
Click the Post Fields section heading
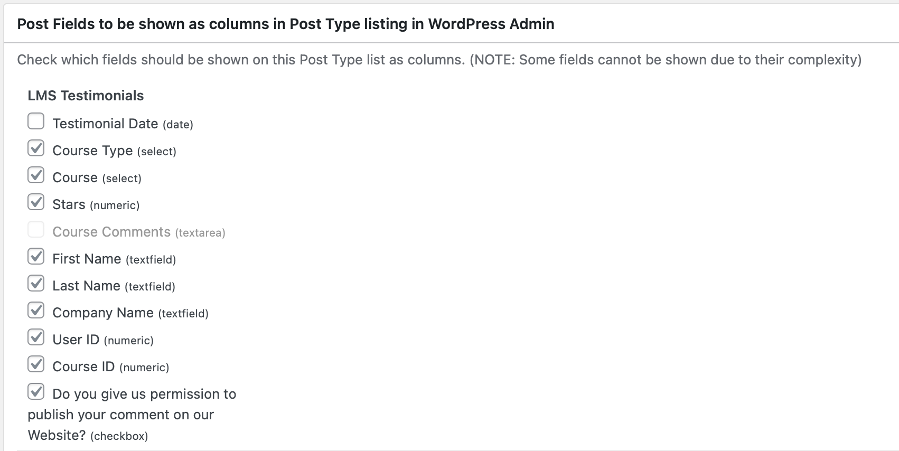[286, 24]
